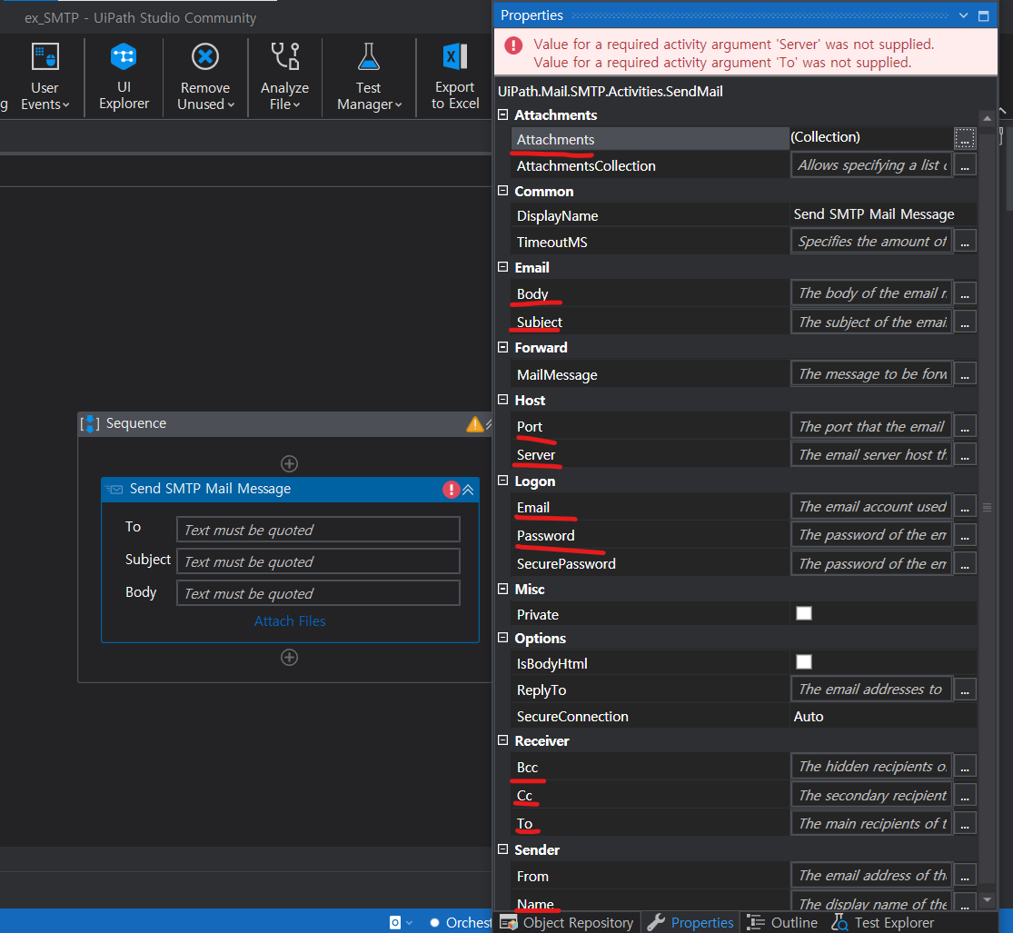Collapse the Email property category
Image resolution: width=1013 pixels, height=933 pixels.
point(503,267)
